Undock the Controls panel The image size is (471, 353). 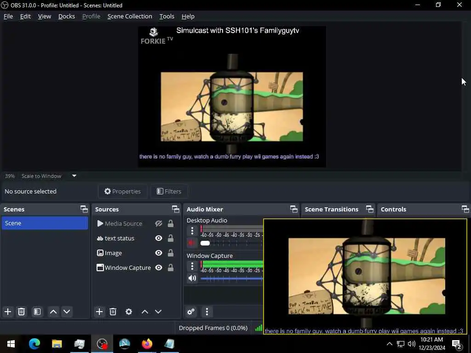[465, 209]
